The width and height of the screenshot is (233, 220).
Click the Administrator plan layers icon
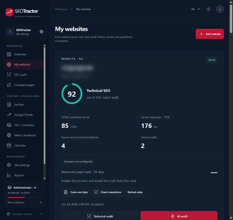[10, 188]
